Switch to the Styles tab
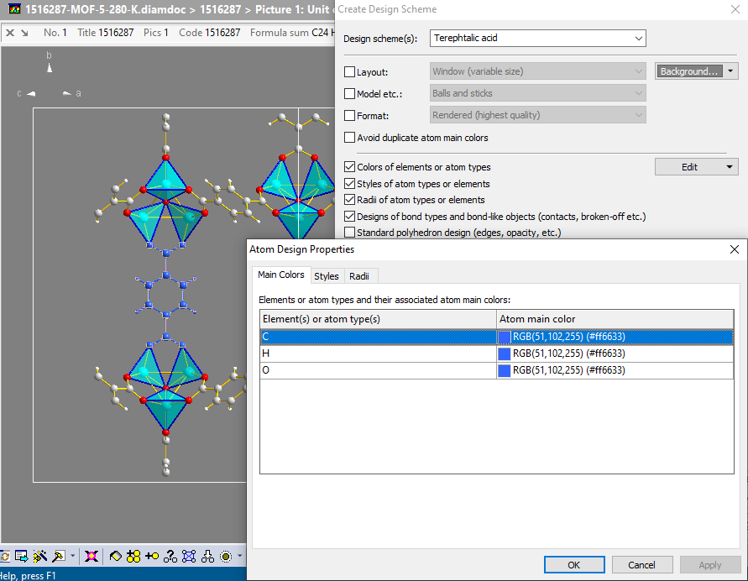 click(x=327, y=275)
